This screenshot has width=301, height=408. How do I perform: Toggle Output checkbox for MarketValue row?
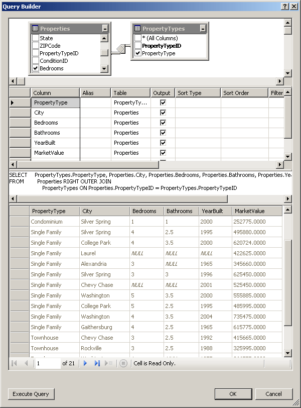(x=163, y=153)
